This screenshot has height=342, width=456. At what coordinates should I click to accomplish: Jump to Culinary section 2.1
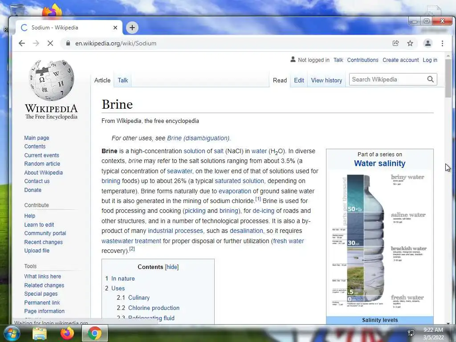(x=139, y=297)
